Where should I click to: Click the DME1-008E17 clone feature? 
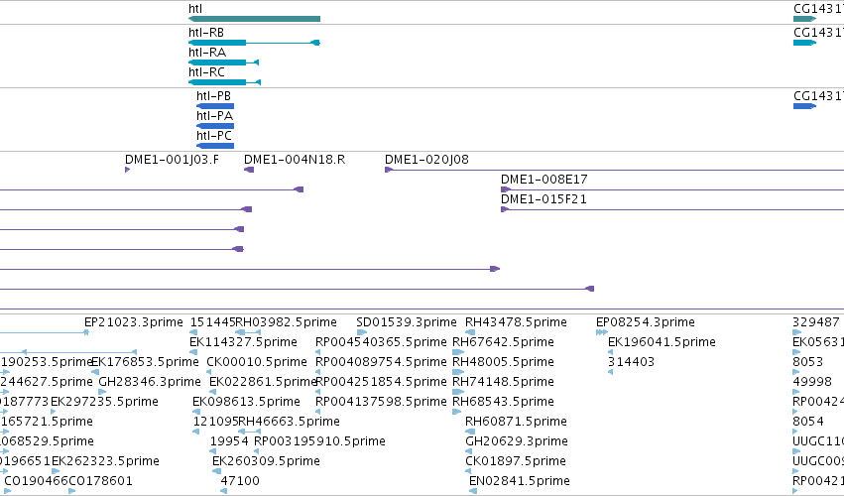672,189
